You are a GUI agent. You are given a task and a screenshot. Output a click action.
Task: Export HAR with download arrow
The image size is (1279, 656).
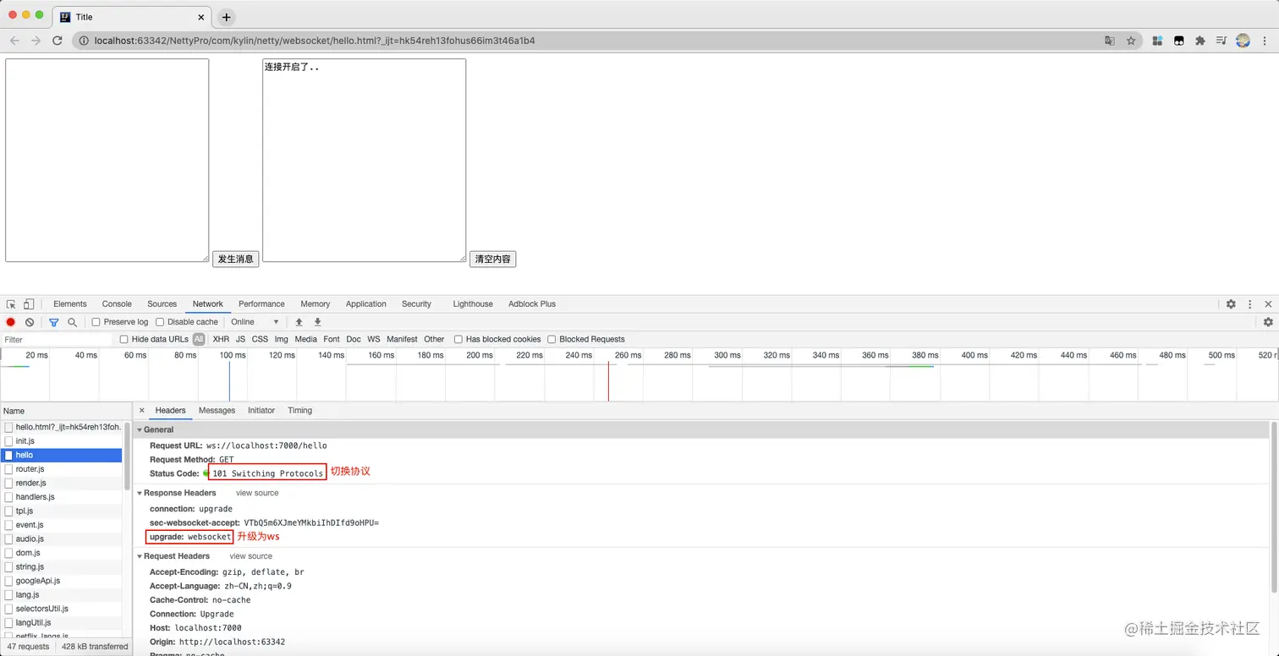318,322
